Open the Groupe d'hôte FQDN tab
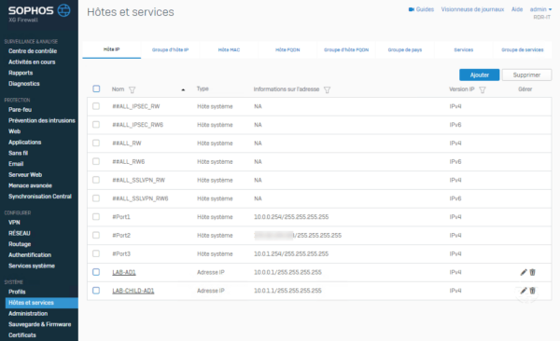Viewport: 560px width, 341px height. 346,50
